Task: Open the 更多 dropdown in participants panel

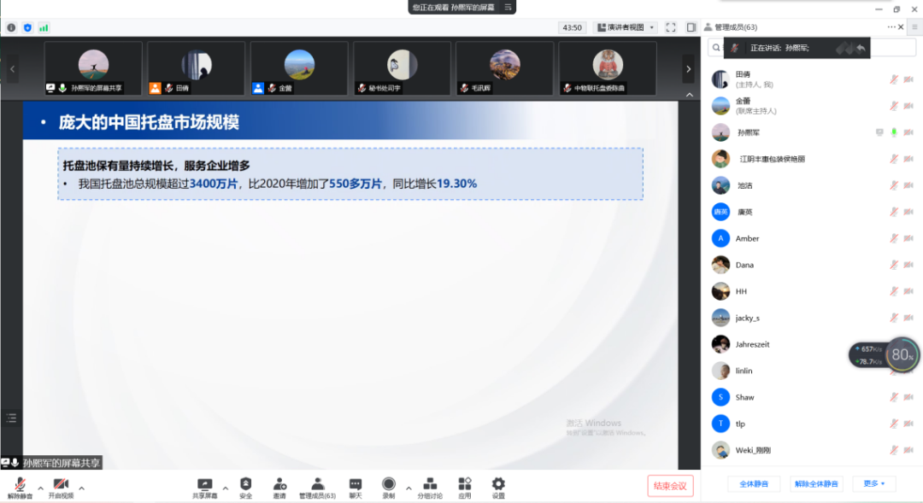Action: (873, 483)
